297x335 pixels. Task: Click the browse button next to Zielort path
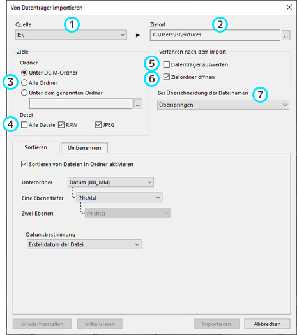(x=286, y=35)
